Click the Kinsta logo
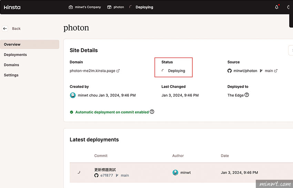 pyautogui.click(x=12, y=7)
